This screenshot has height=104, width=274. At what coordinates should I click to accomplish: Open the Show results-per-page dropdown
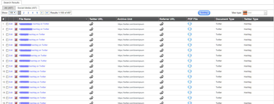coord(12,13)
